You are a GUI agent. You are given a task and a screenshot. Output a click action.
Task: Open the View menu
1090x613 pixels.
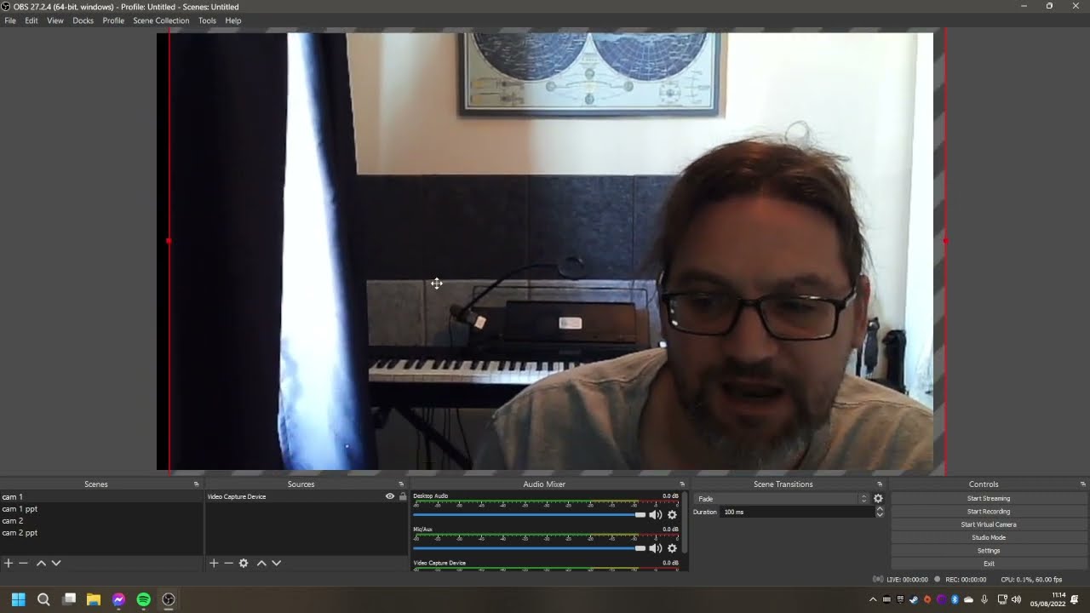pos(55,20)
